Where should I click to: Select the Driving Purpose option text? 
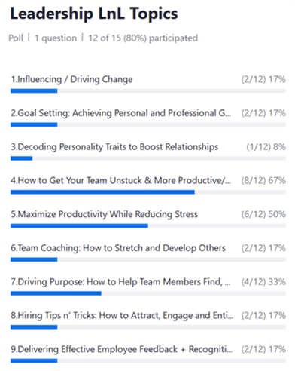point(120,282)
